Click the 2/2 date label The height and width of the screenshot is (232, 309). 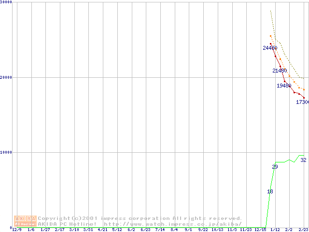(289, 230)
